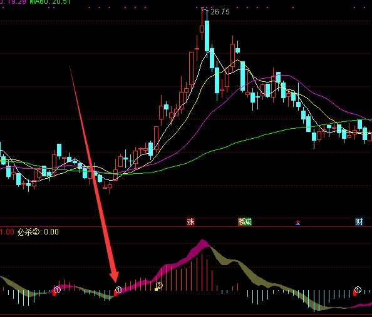The width and height of the screenshot is (372, 317).
Task: Click the circled ① signal under the arrow tip
Action: click(118, 289)
